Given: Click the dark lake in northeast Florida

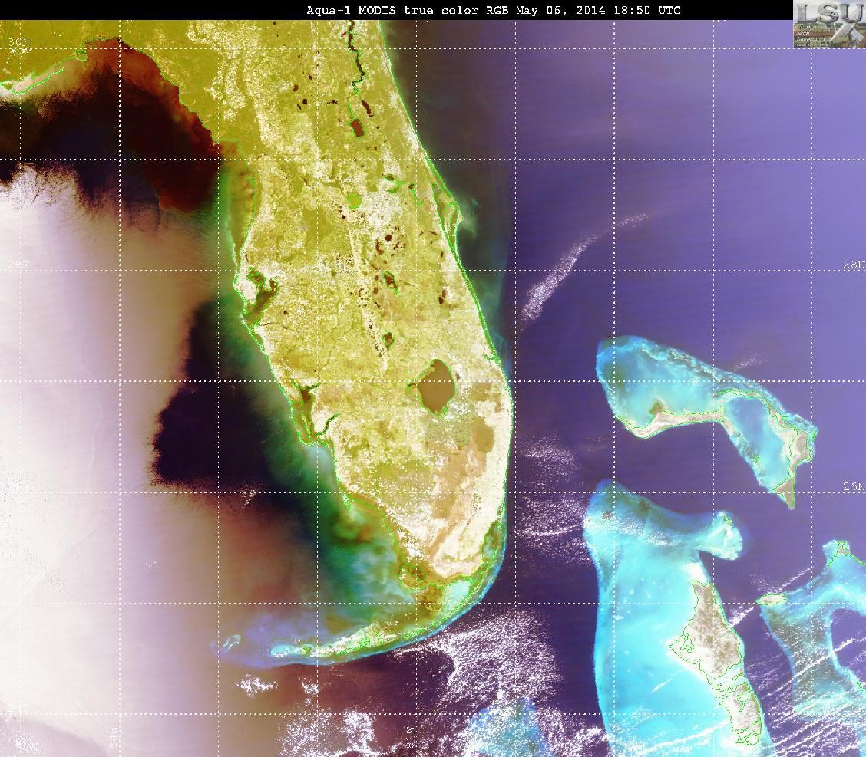Looking at the screenshot, I should point(357,128).
